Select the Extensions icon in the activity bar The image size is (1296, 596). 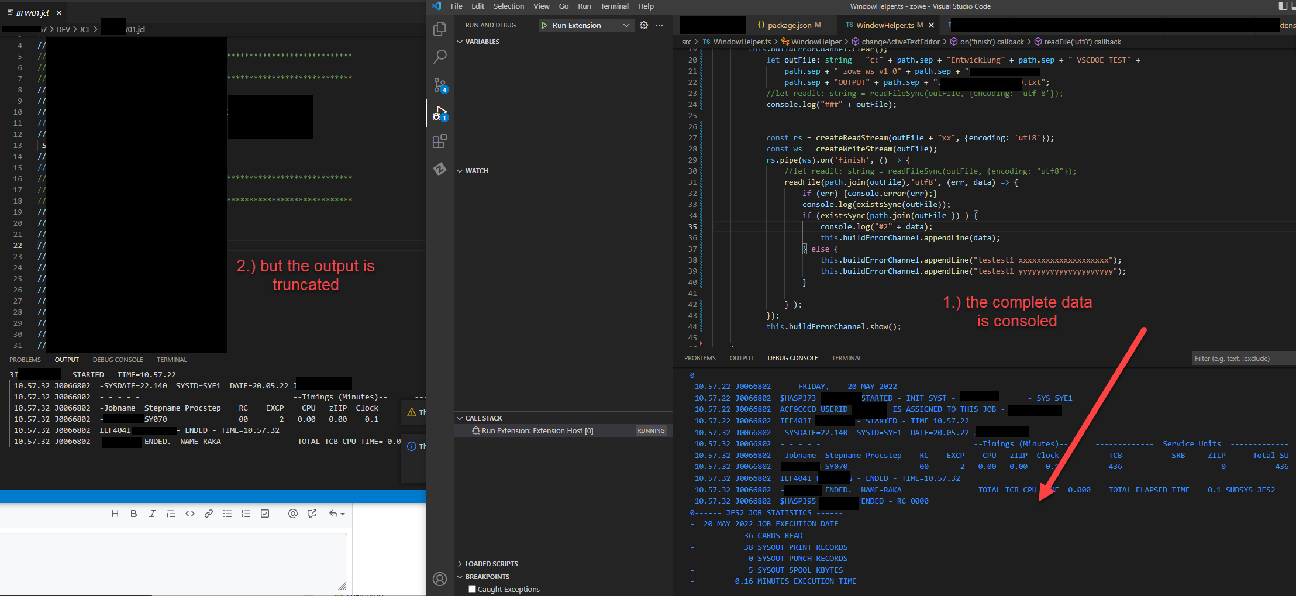440,141
